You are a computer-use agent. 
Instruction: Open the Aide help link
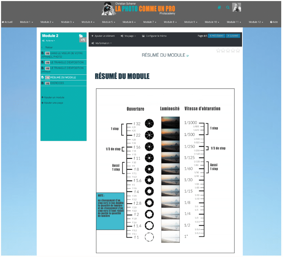(x=274, y=22)
